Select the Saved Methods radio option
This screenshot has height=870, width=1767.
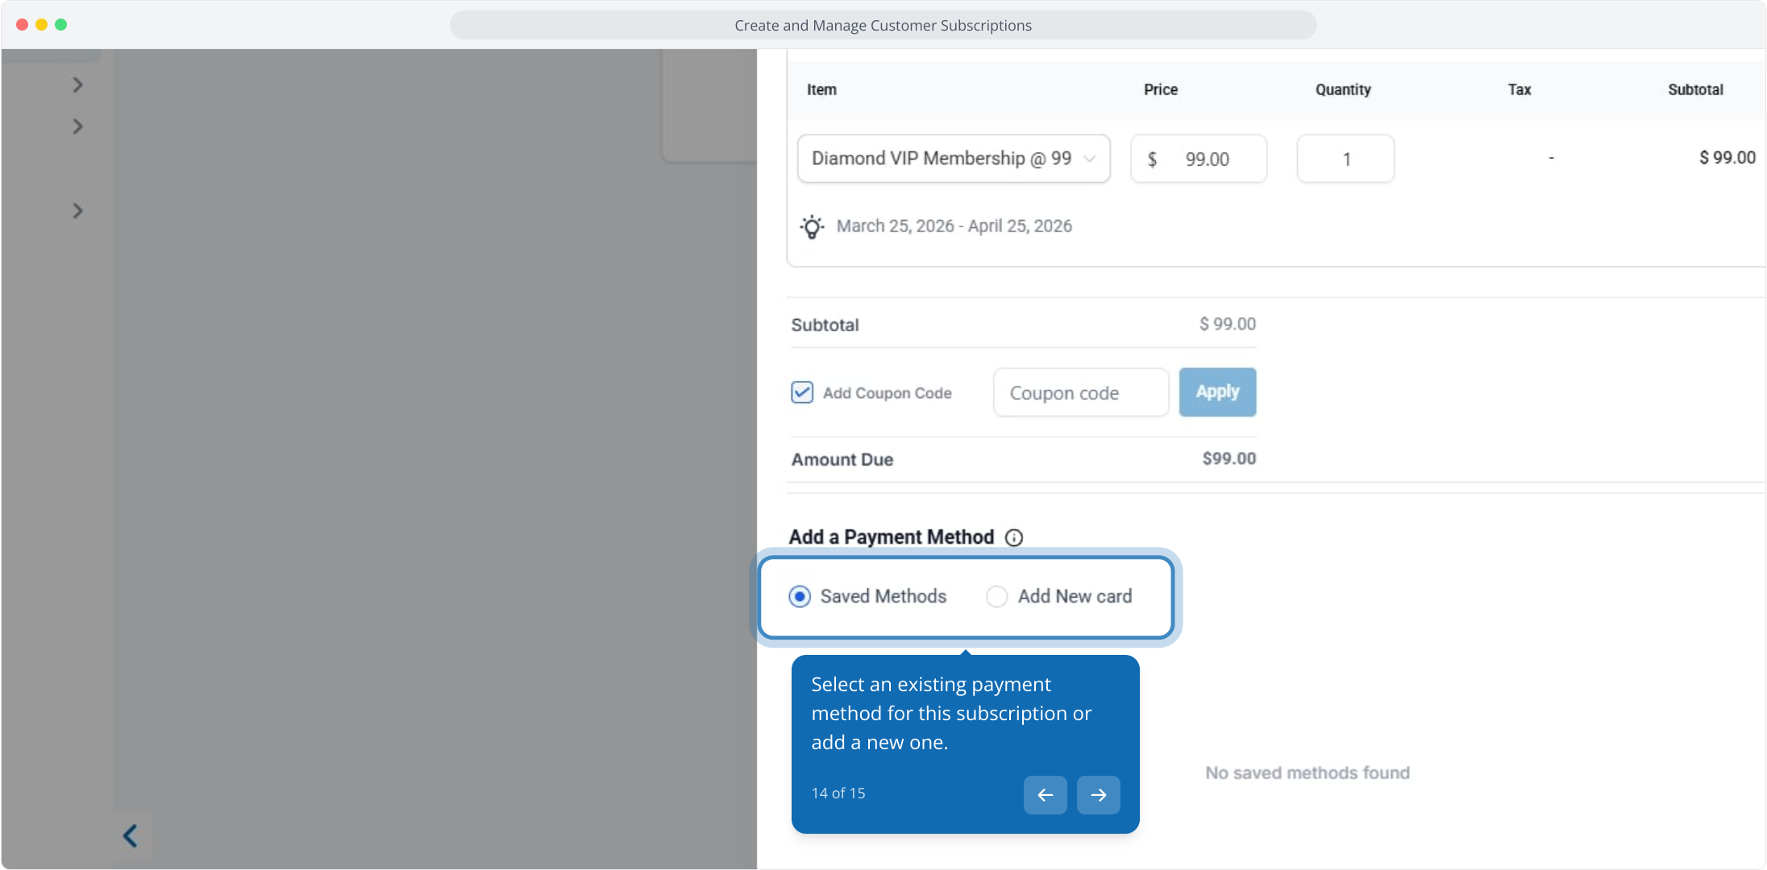799,596
